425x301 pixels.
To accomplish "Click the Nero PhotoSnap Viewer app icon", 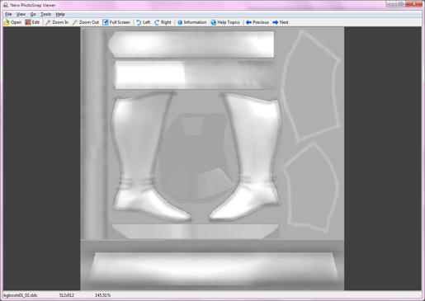I will click(6, 5).
